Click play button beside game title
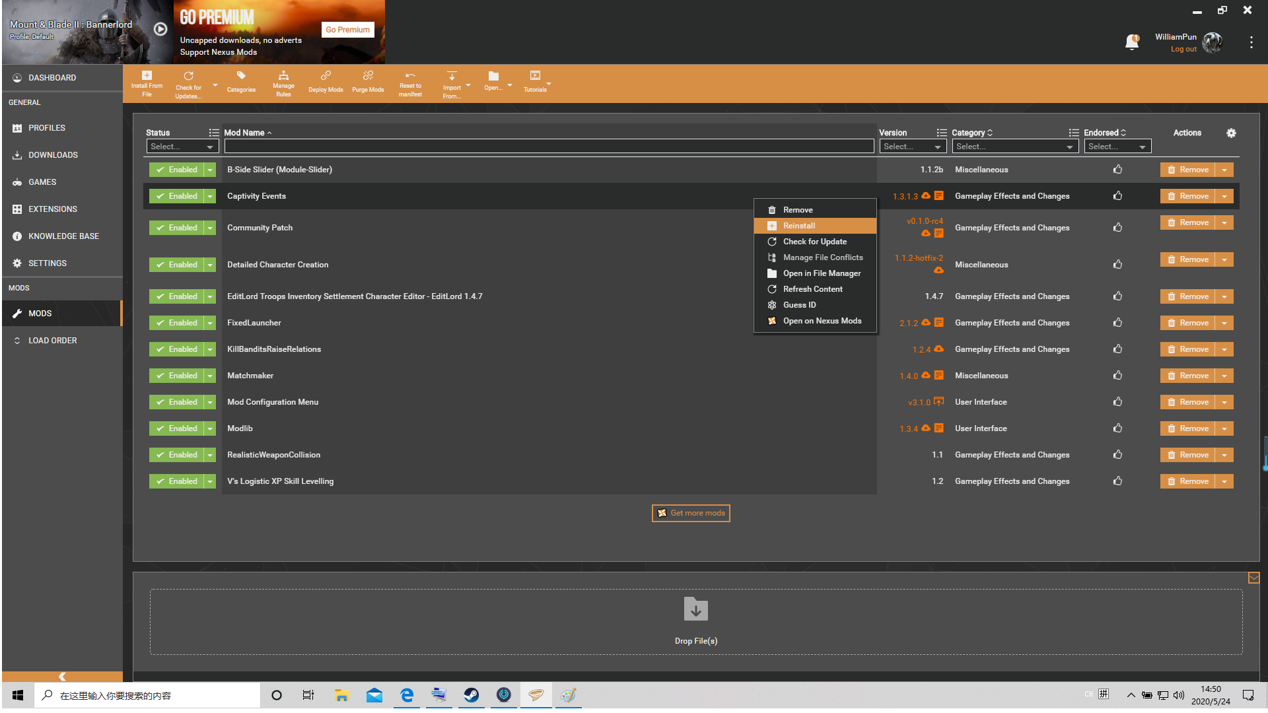Screen dimensions: 1268x713 coord(160,29)
